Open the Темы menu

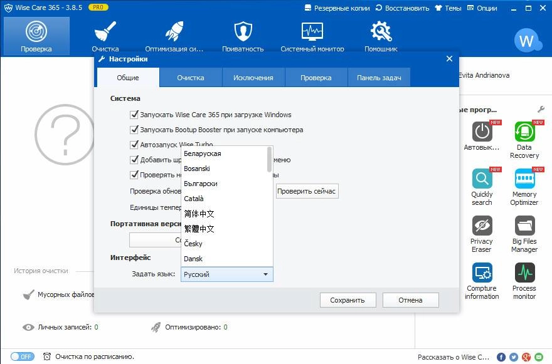448,8
